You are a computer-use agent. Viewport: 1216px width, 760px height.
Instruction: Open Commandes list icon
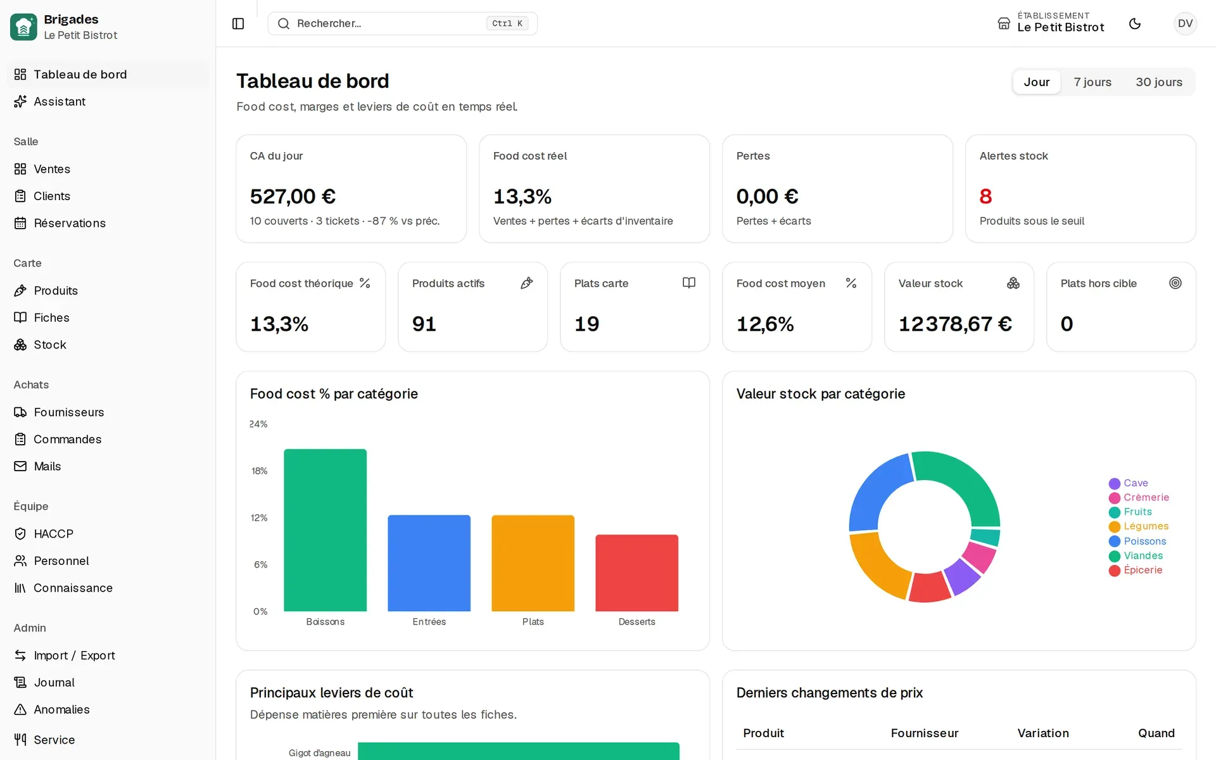click(x=20, y=440)
